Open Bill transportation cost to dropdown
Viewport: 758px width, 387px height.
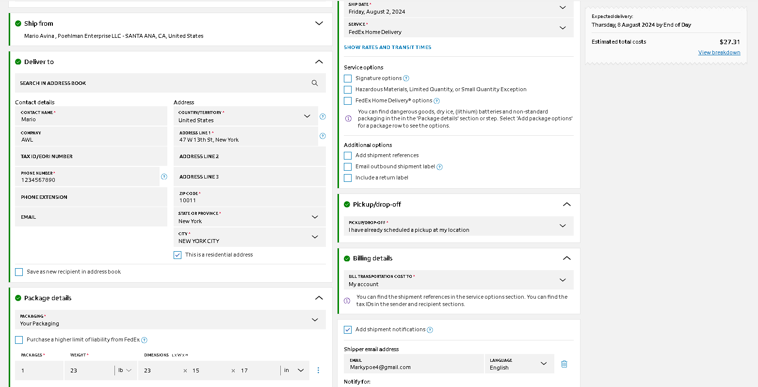coord(459,280)
